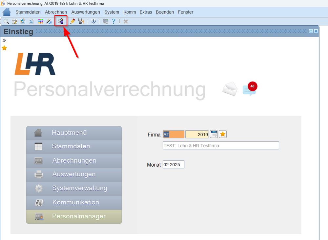328x240 pixels.
Task: Click the star button next to Firma
Action: [x=223, y=134]
